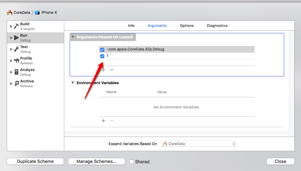Remove selected launch argument with minus
Screen dimensions: 301x171
(112, 70)
